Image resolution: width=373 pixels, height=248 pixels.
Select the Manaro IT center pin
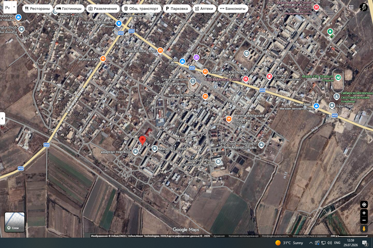(155, 149)
